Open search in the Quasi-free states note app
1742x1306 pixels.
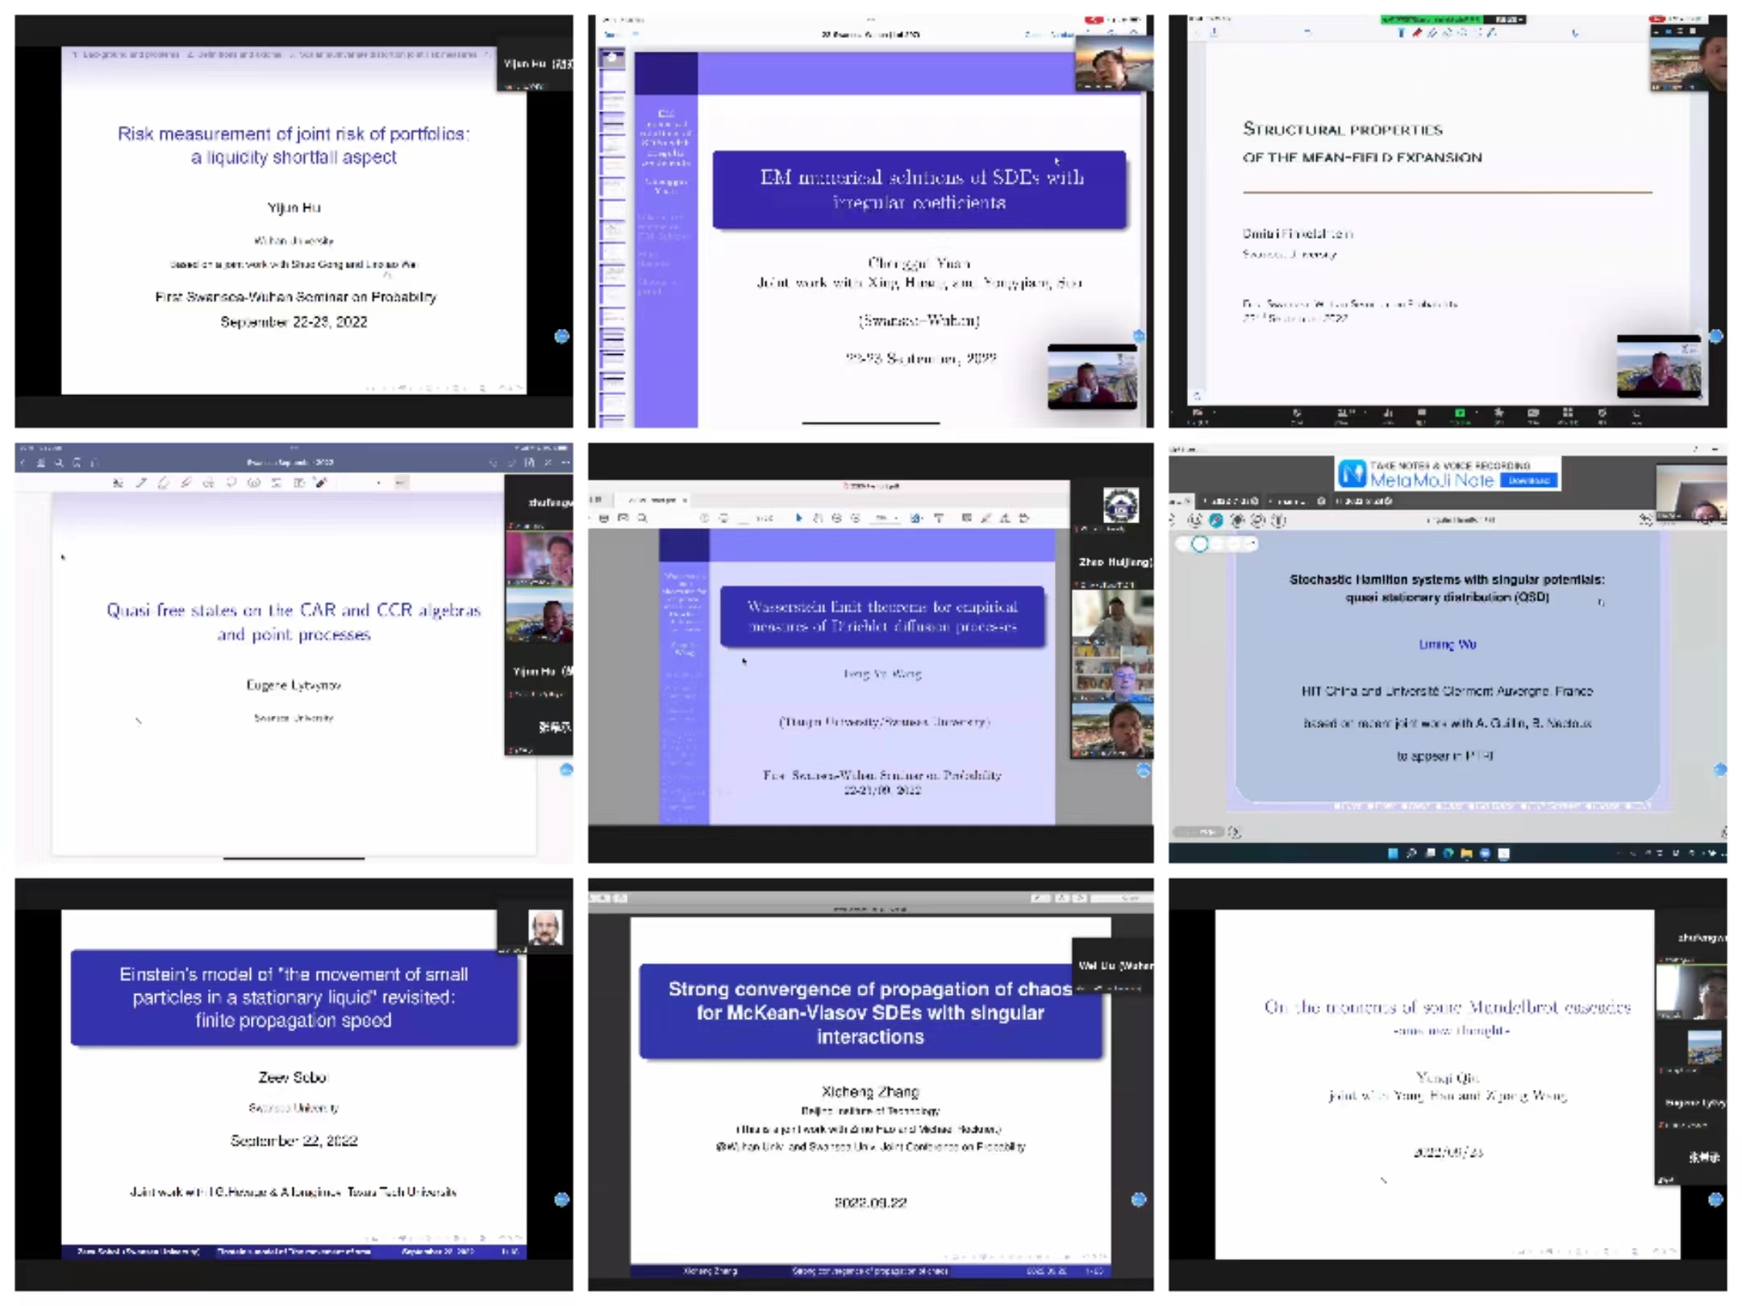pos(59,463)
